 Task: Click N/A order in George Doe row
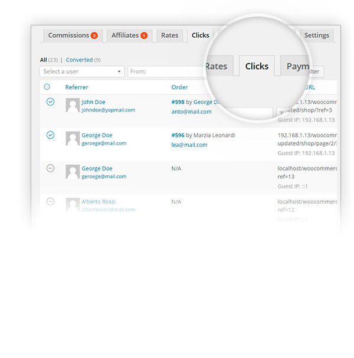[x=176, y=169]
